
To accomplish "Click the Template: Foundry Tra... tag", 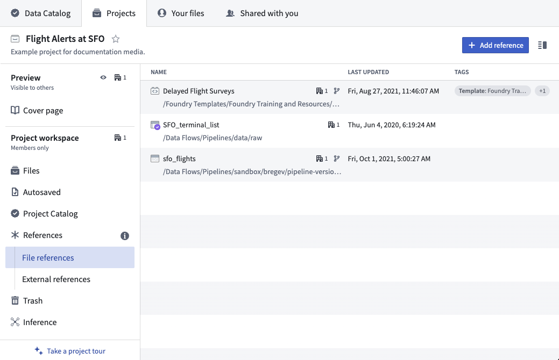I will pyautogui.click(x=492, y=91).
